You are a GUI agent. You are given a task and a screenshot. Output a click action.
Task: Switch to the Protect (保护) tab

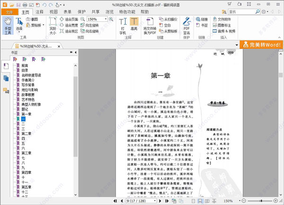(82, 12)
